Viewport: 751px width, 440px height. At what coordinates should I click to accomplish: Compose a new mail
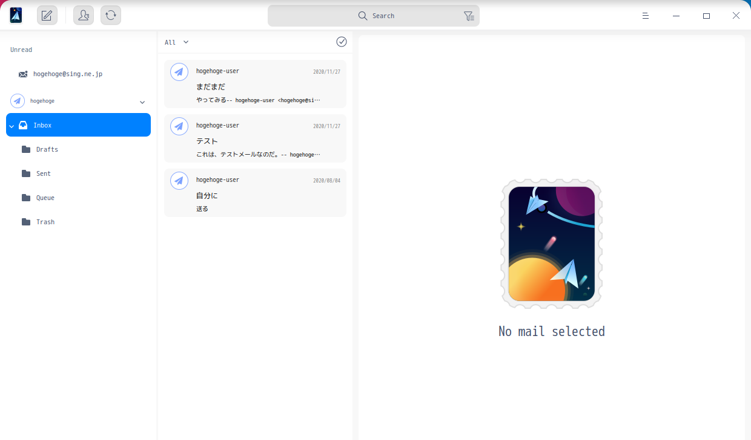click(47, 15)
